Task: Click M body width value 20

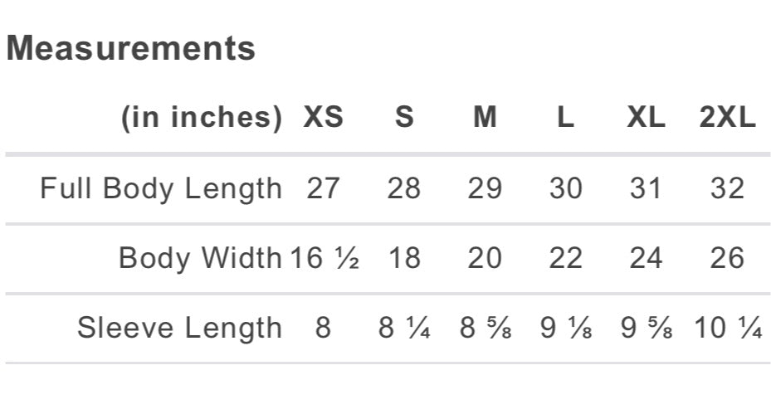Action: coord(485,258)
